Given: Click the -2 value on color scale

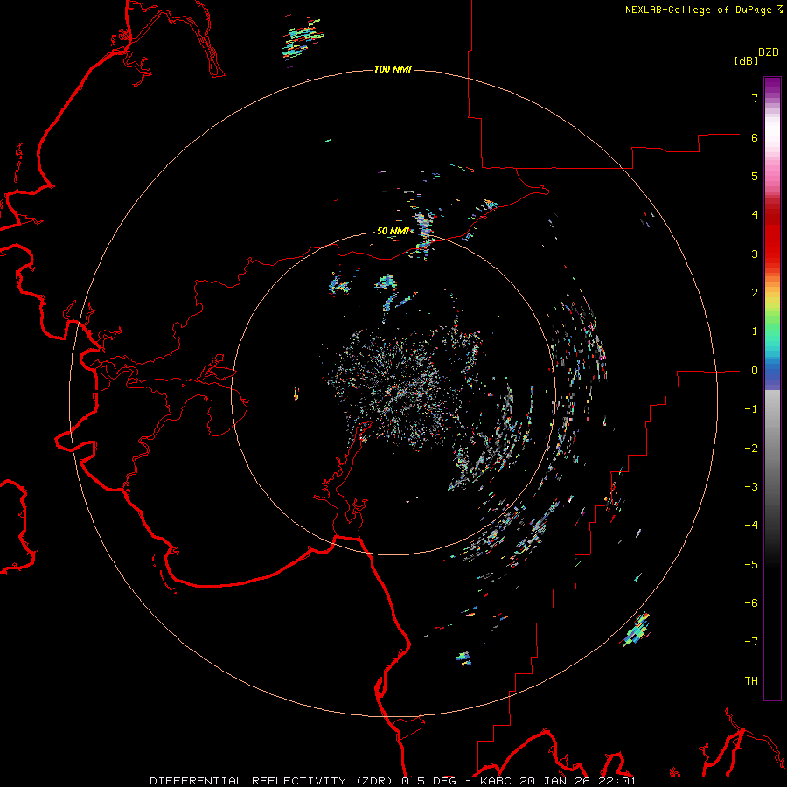Looking at the screenshot, I should pyautogui.click(x=751, y=449).
